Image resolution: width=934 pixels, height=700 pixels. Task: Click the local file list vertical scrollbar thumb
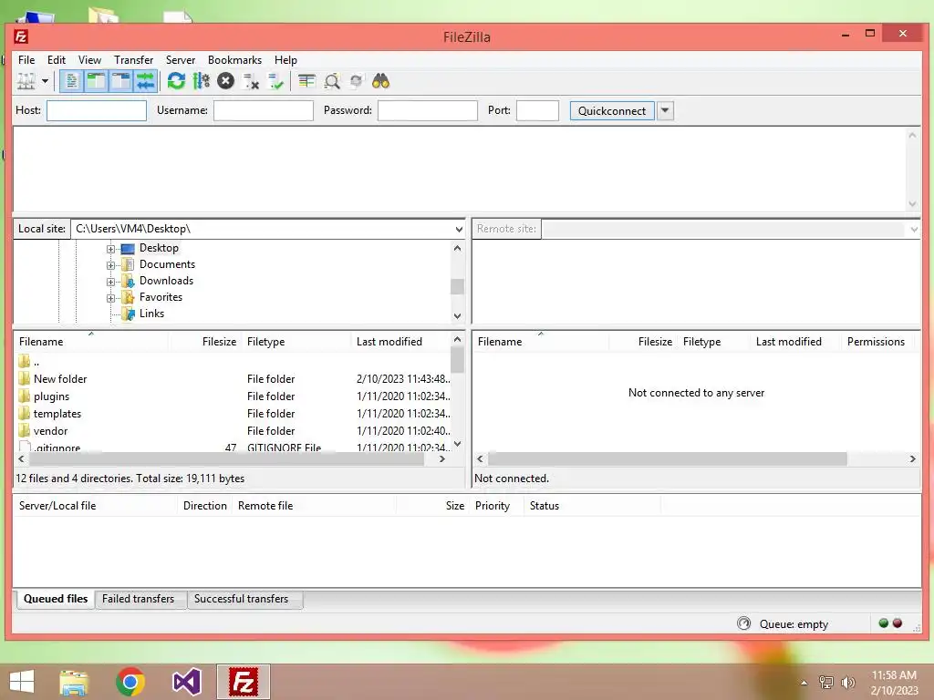458,359
